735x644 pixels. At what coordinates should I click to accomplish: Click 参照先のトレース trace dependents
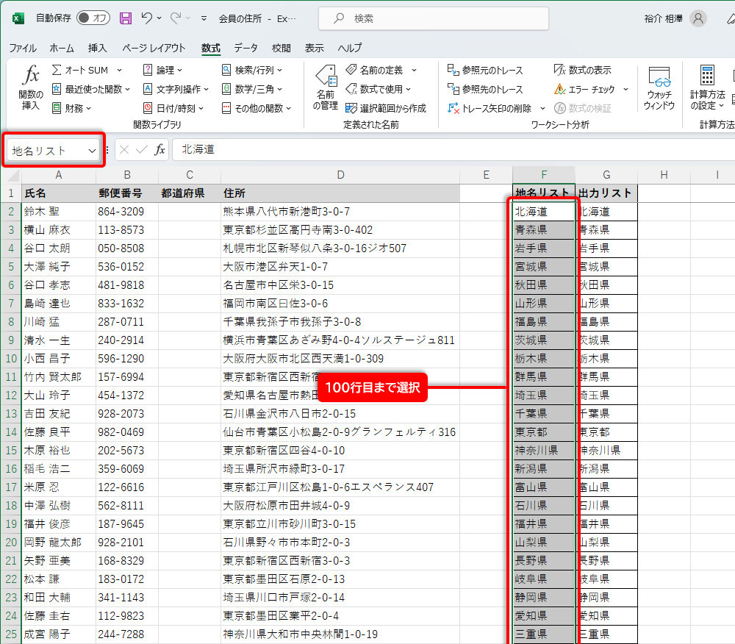[485, 89]
